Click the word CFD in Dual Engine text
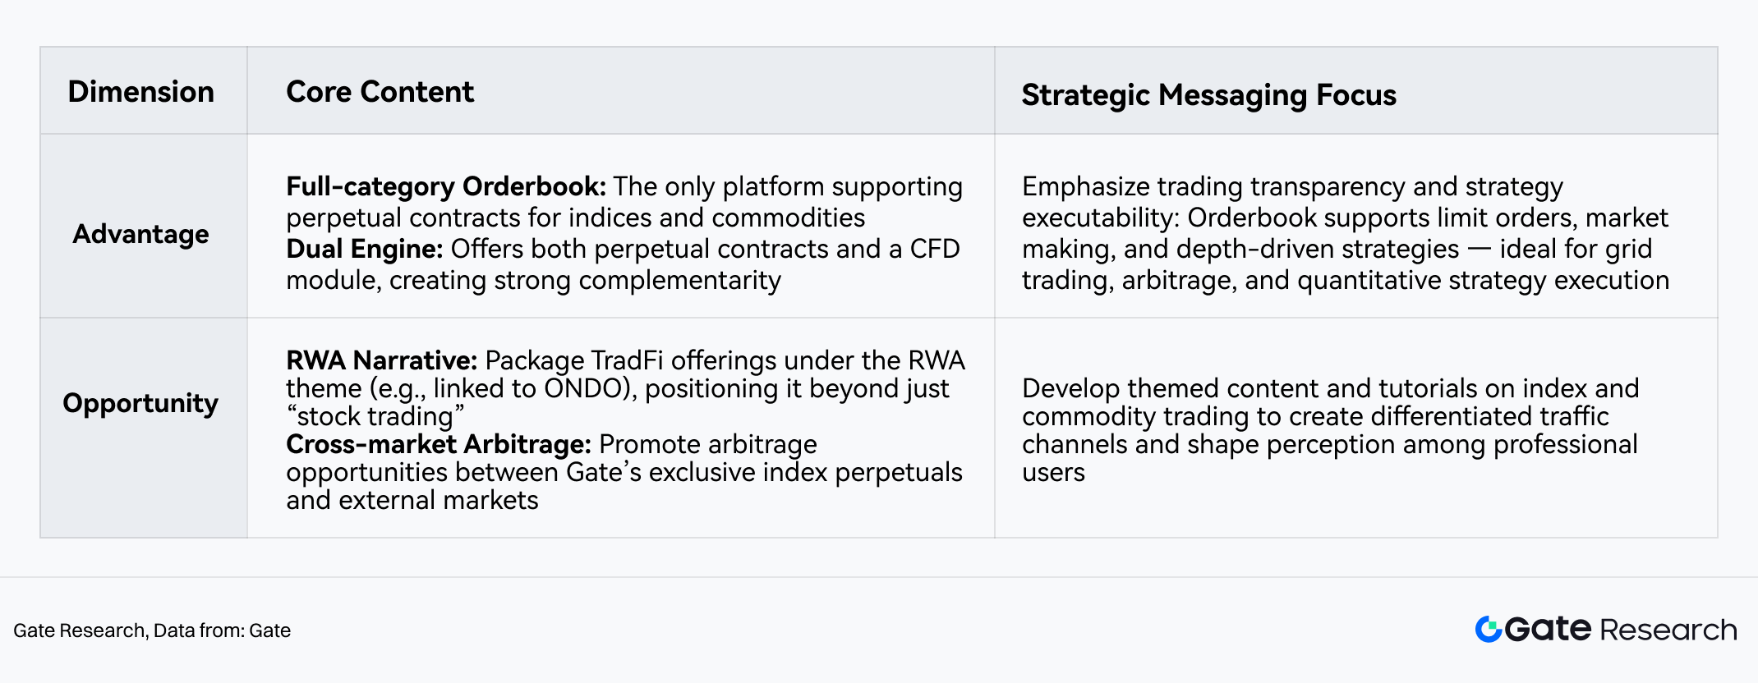The height and width of the screenshot is (683, 1758). pyautogui.click(x=935, y=250)
